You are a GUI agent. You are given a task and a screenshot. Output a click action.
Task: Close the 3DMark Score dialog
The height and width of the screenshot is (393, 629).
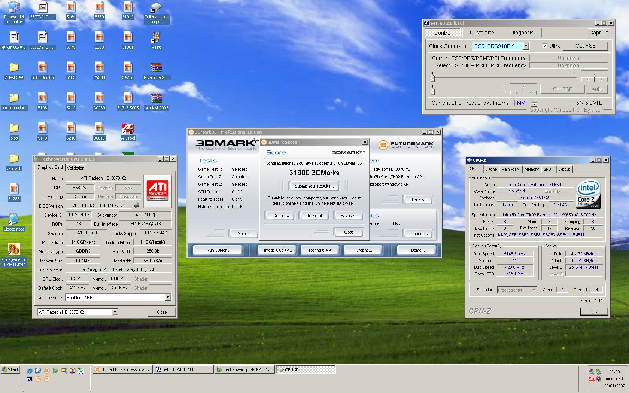click(x=349, y=232)
